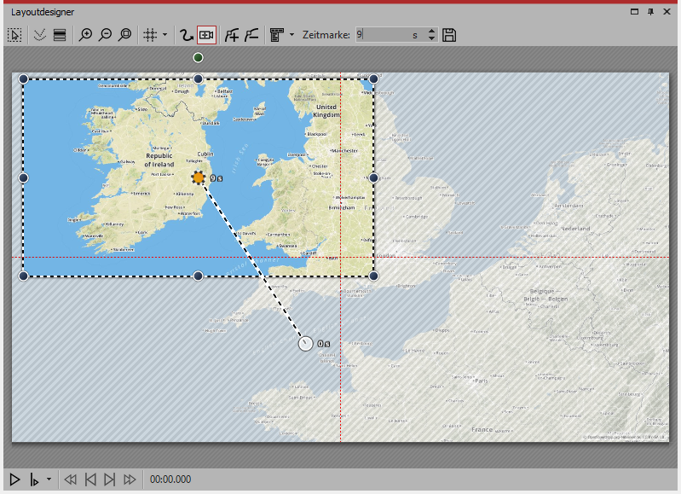Expand the alignment tool dropdown arrow
681x494 pixels.
pos(292,35)
